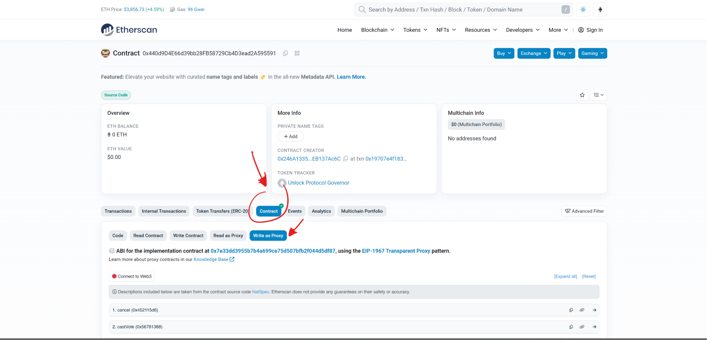Click the ETH price $3,856.73 link
707x340 pixels.
(x=134, y=10)
